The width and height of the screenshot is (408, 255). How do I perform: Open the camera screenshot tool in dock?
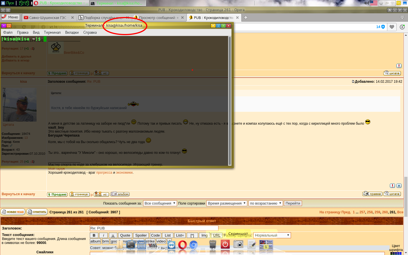[238, 244]
